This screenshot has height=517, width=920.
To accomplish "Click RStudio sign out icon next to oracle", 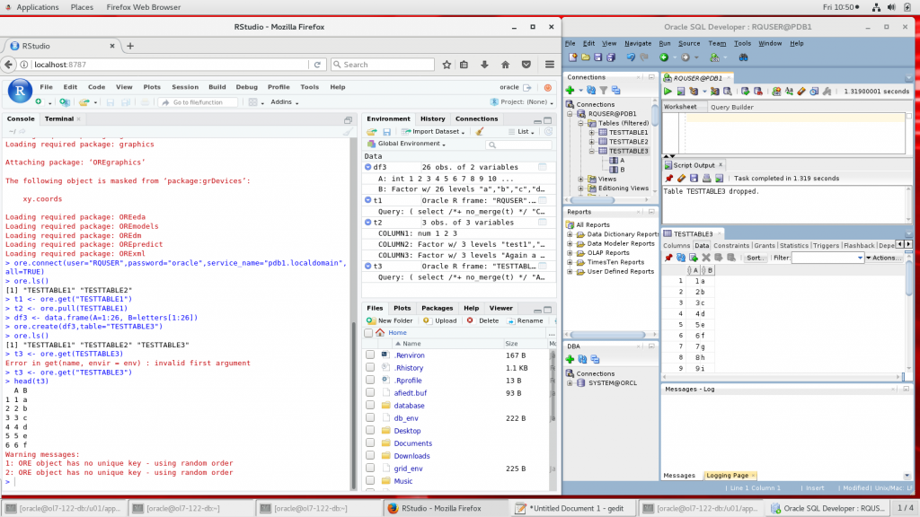I will tap(526, 87).
